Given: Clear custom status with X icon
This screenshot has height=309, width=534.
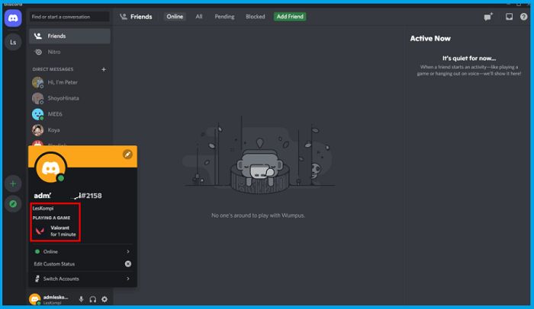Looking at the screenshot, I should [127, 264].
